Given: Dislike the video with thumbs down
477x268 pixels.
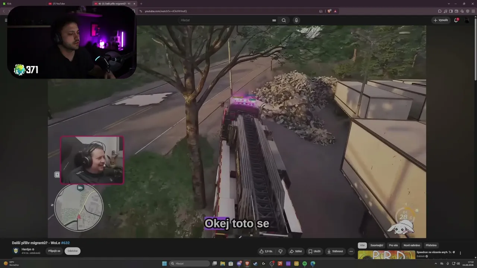Looking at the screenshot, I should (x=281, y=251).
